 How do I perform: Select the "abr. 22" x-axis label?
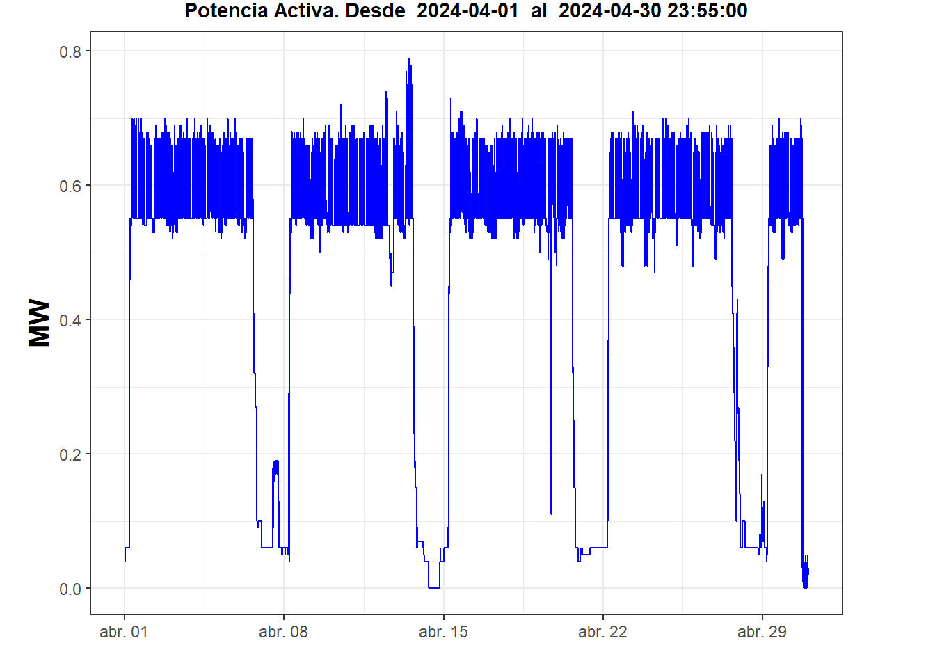602,632
